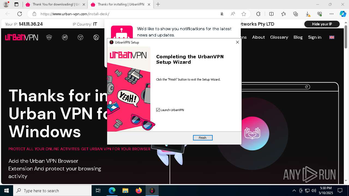The height and width of the screenshot is (196, 349).
Task: Open the Action Center notifications icon
Action: click(x=340, y=191)
